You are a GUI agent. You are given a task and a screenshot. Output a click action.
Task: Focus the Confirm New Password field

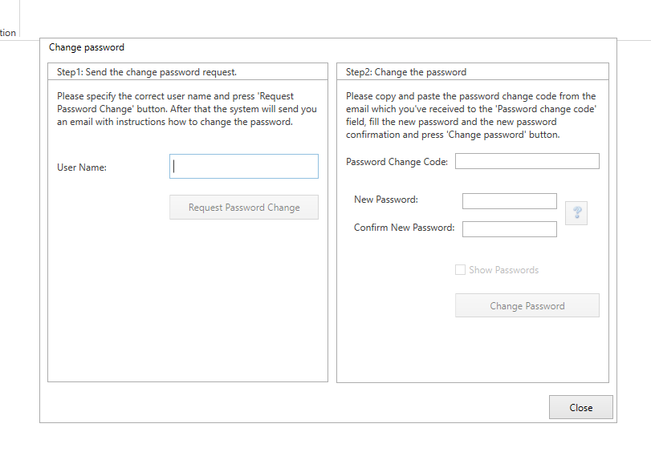[x=509, y=229]
